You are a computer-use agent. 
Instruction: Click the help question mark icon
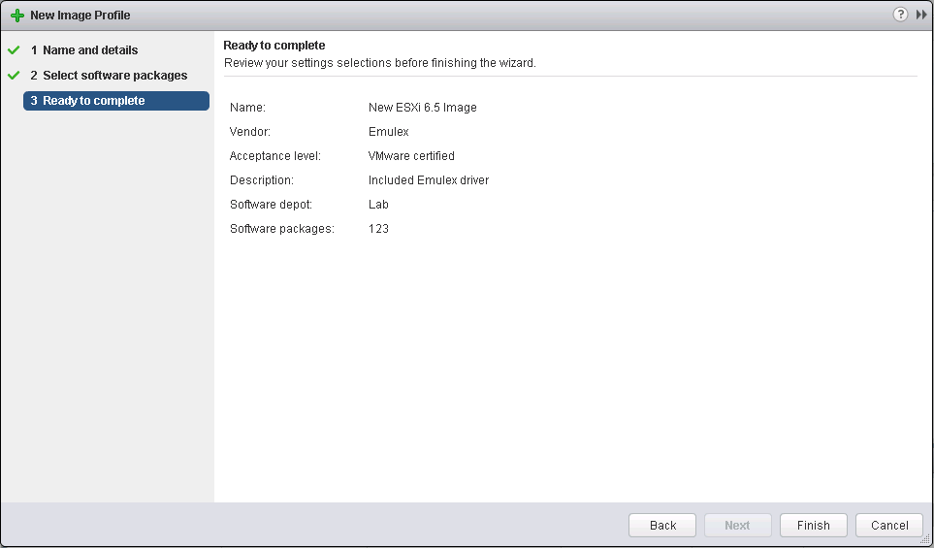click(x=900, y=15)
